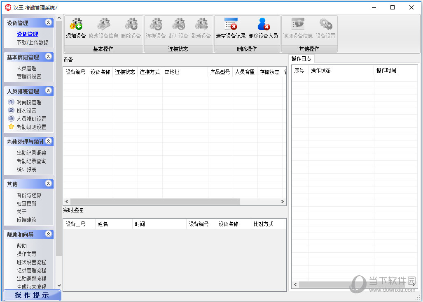Open 记录管理流程 in sidebar
The height and width of the screenshot is (302, 423).
32,270
